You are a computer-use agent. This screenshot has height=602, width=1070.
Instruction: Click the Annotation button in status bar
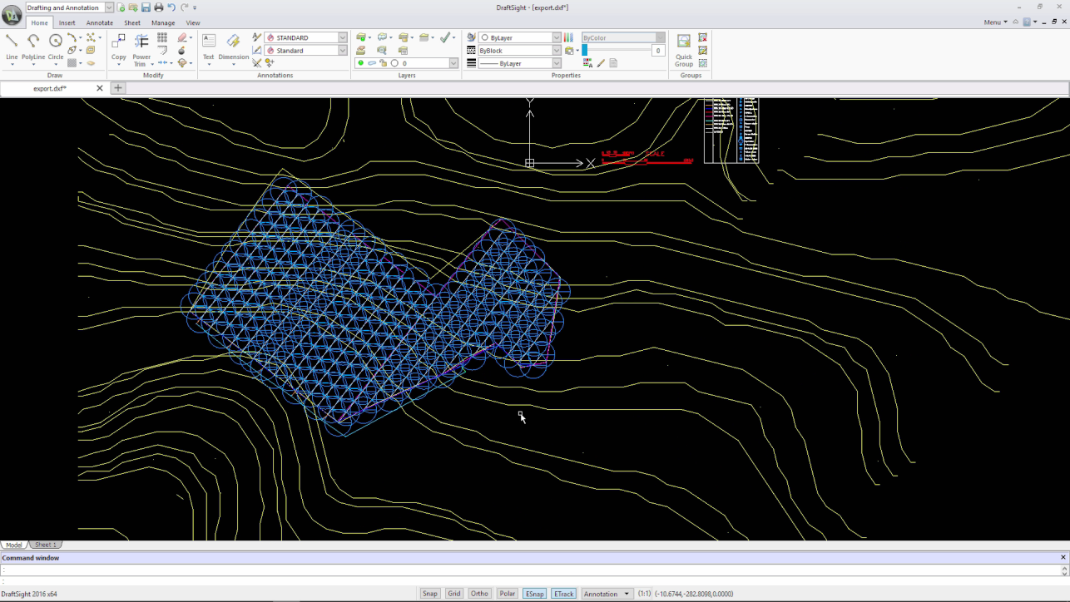(606, 594)
